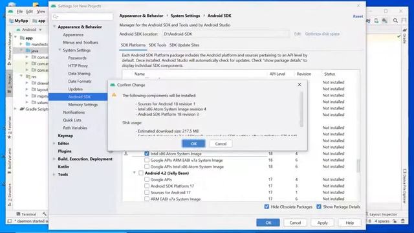Click OK in the Confirm Change dialog
The width and height of the screenshot is (414, 233).
193,144
